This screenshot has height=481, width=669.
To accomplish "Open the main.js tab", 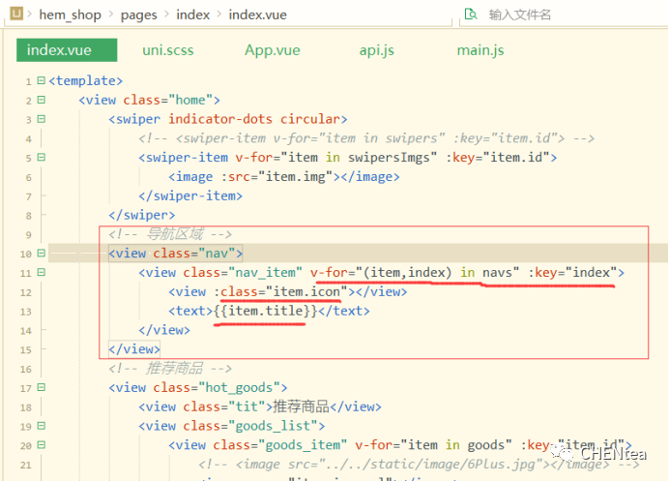I will 480,50.
